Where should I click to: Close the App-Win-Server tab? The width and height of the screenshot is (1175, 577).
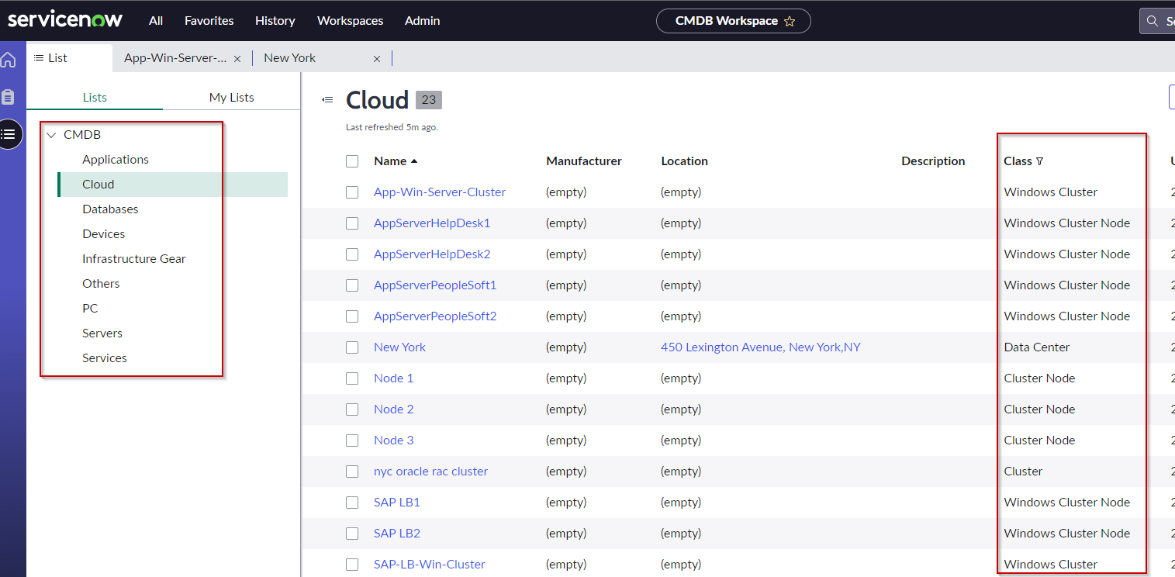pyautogui.click(x=237, y=59)
